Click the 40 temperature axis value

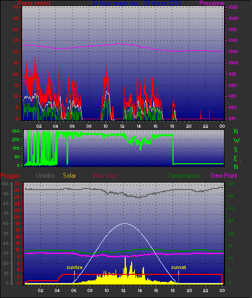click(231, 184)
